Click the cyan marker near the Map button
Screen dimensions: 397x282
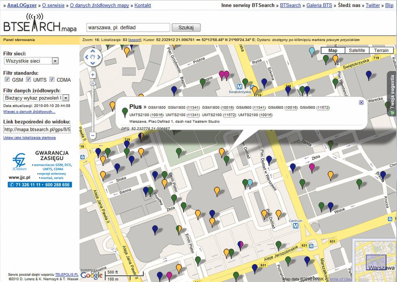312,51
